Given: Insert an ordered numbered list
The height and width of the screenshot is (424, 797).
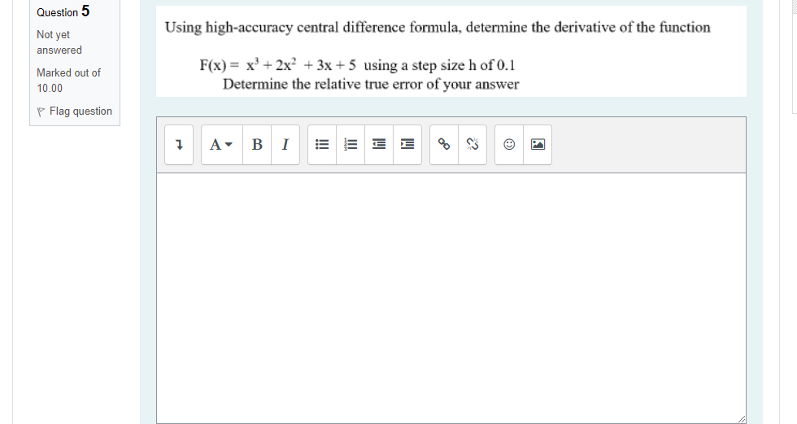Looking at the screenshot, I should pos(351,145).
